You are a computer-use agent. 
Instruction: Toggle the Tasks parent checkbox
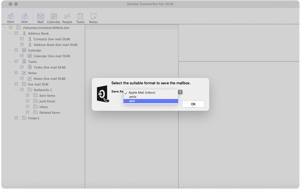pyautogui.click(x=16, y=61)
